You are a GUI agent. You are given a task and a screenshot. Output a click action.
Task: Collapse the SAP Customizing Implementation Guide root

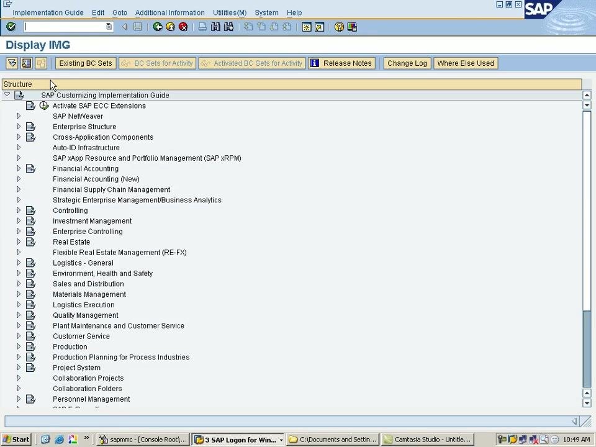pos(7,94)
